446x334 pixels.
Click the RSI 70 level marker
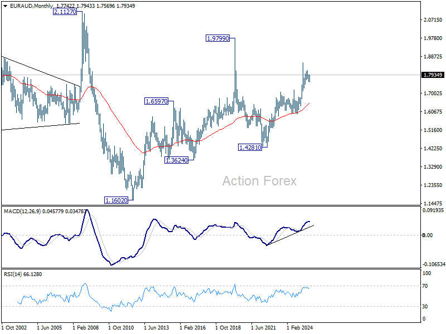click(425, 286)
